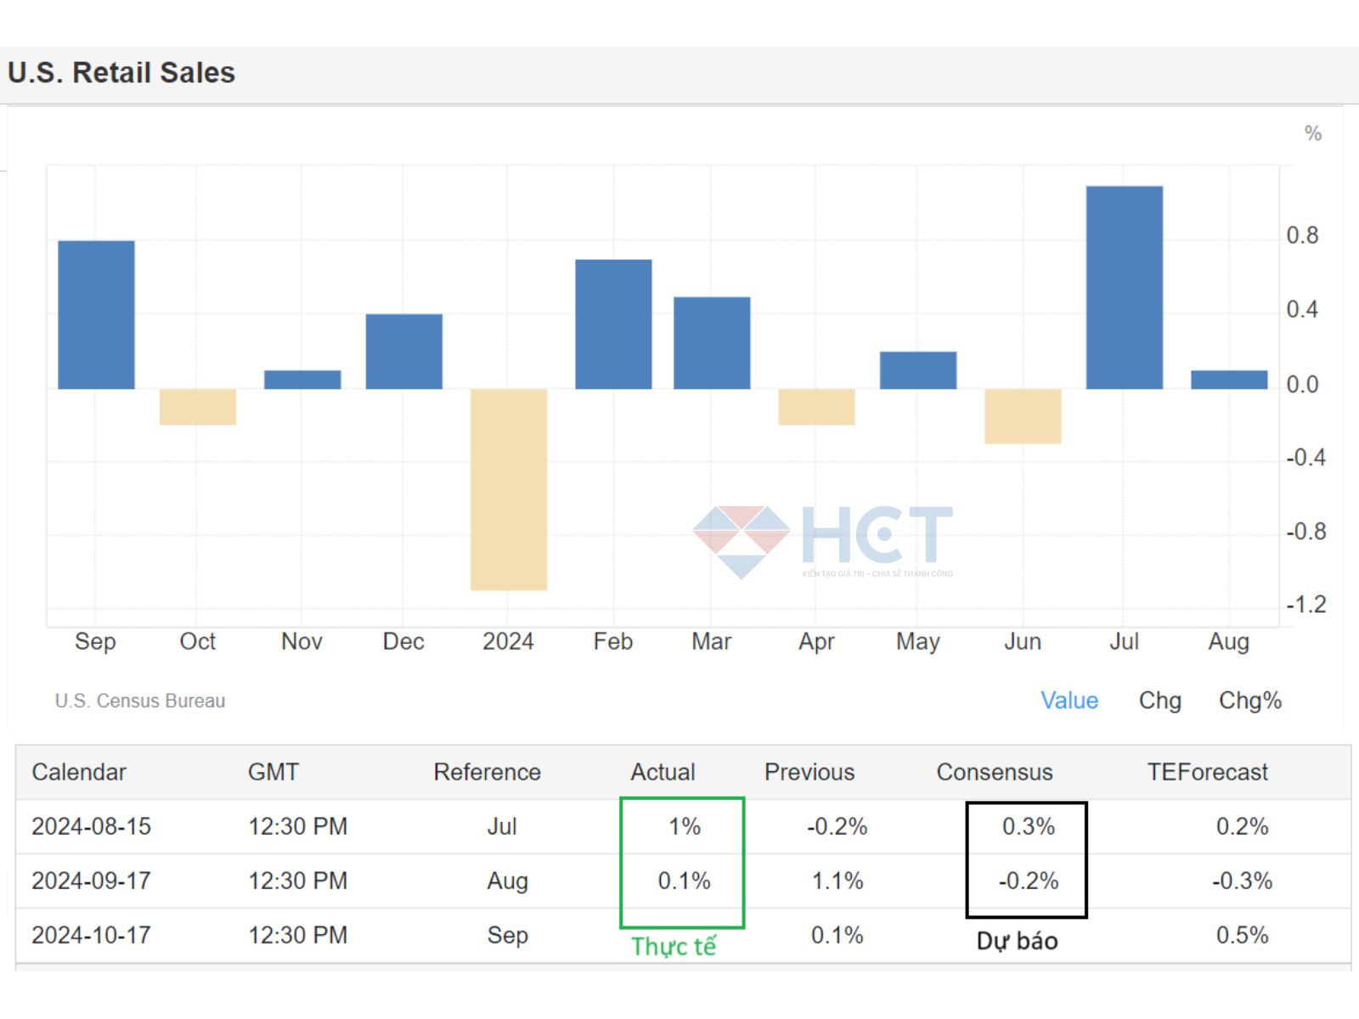
Task: Click the 2024-08-15 calendar date
Action: pos(91,826)
